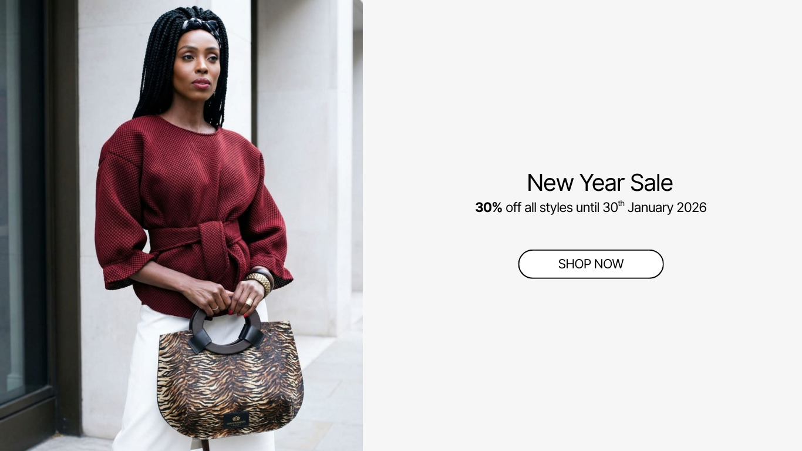Click the tied belt knot on the top
The image size is (802, 451).
click(x=215, y=245)
